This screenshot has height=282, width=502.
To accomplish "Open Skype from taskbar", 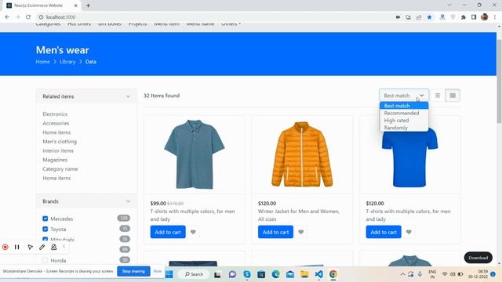I will [247, 274].
